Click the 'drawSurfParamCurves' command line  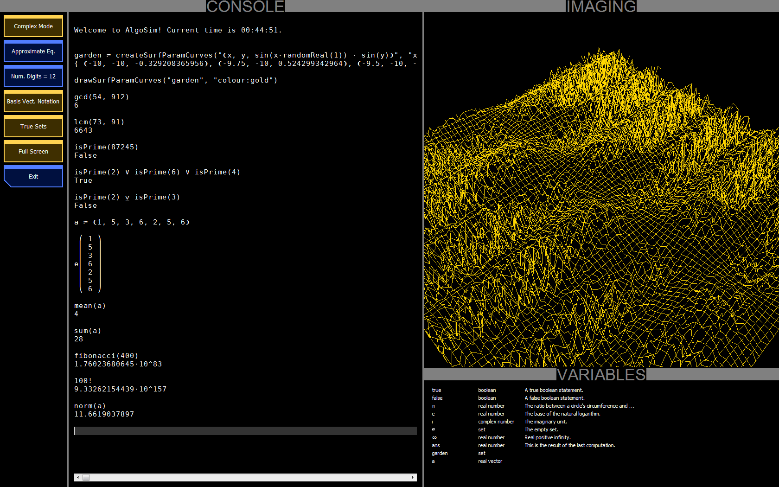(x=176, y=80)
